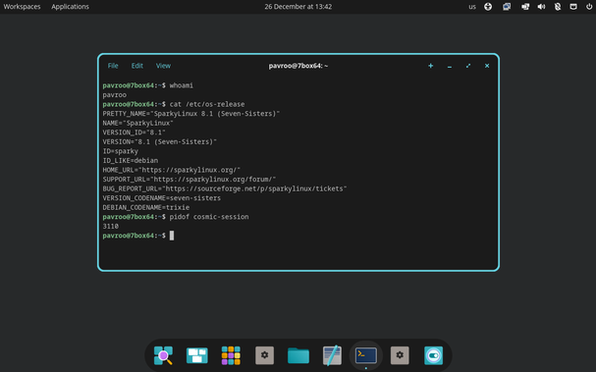Click the dock gear icon beside the toggle icon
Image resolution: width=596 pixels, height=372 pixels.
400,355
